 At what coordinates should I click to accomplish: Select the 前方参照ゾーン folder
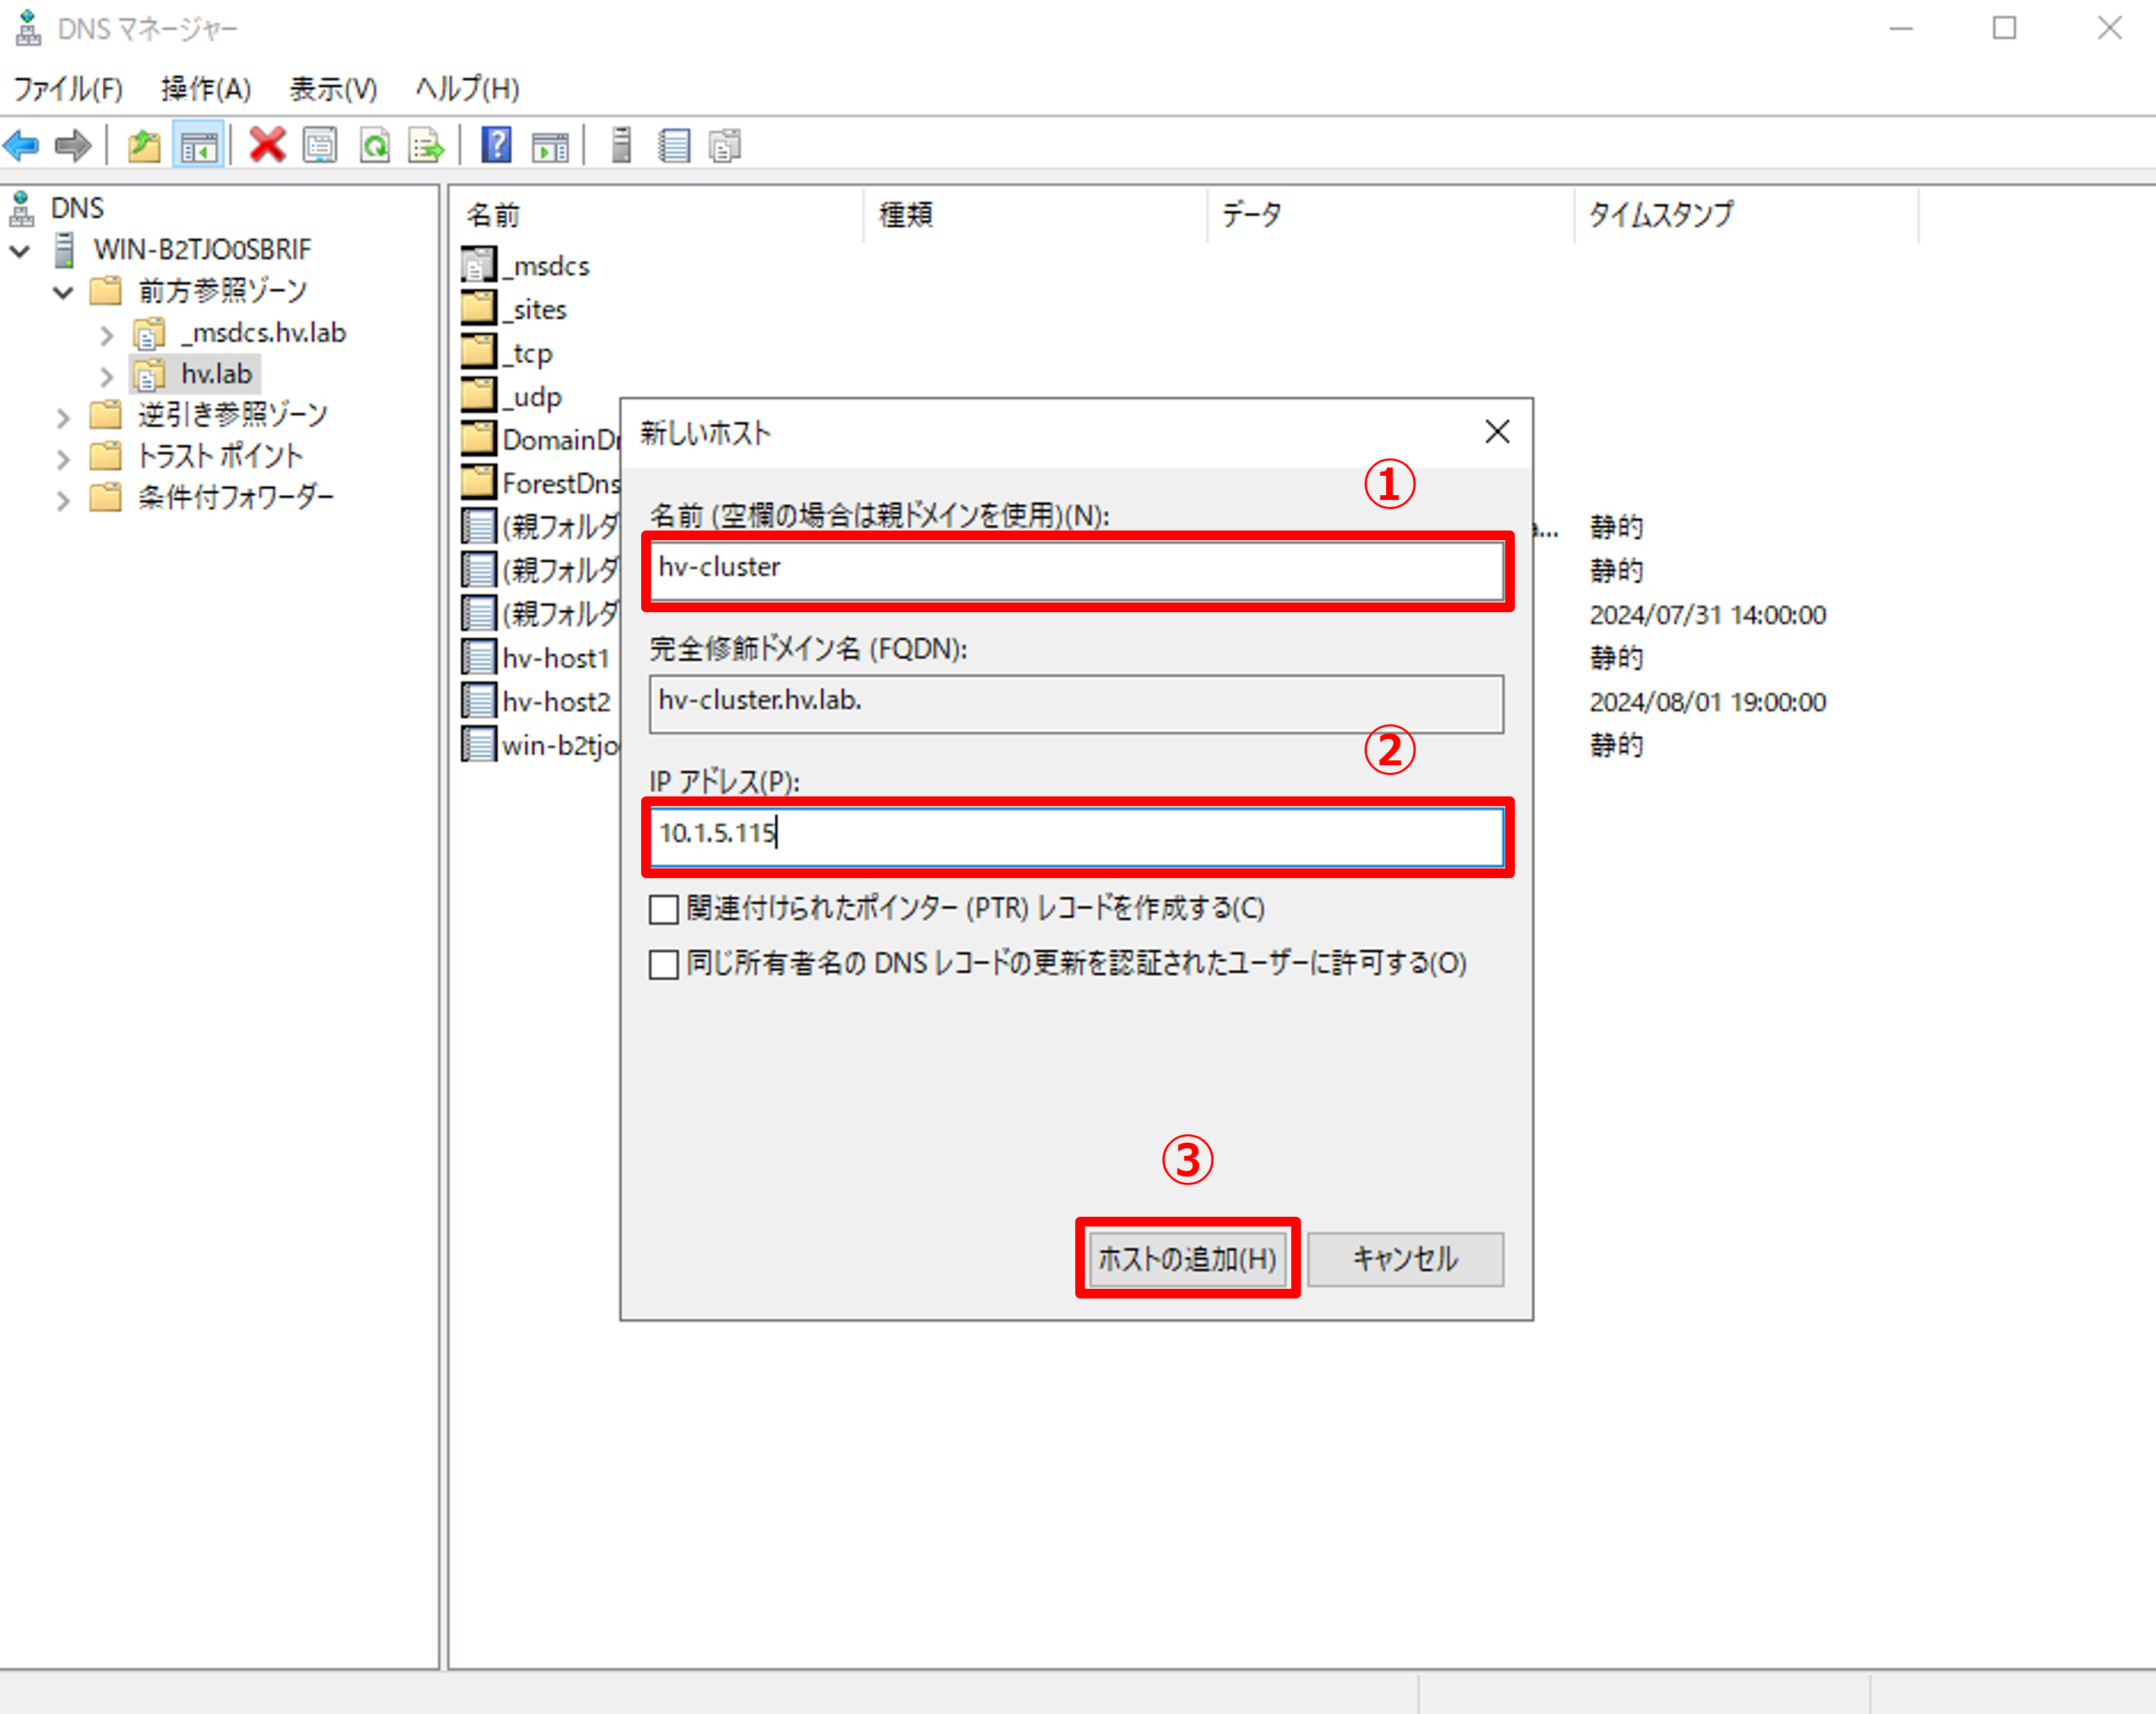pyautogui.click(x=222, y=291)
